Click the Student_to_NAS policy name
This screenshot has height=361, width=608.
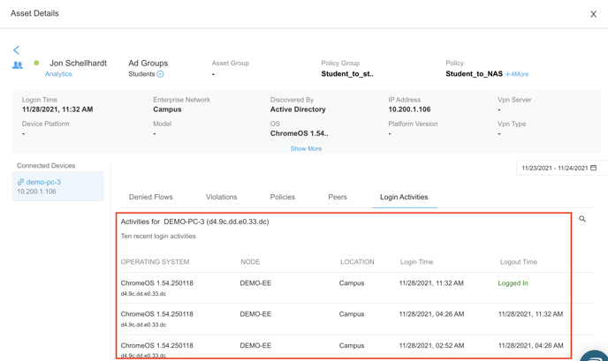(x=474, y=74)
